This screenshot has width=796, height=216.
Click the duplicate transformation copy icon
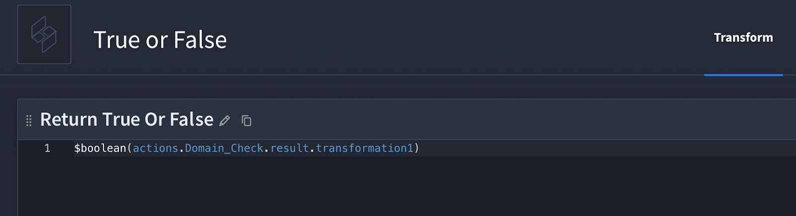(x=246, y=120)
